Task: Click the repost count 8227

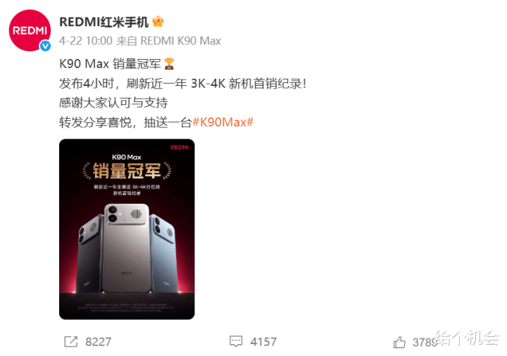Action: point(99,342)
